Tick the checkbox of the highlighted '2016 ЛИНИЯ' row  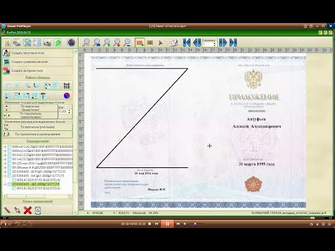(9, 184)
